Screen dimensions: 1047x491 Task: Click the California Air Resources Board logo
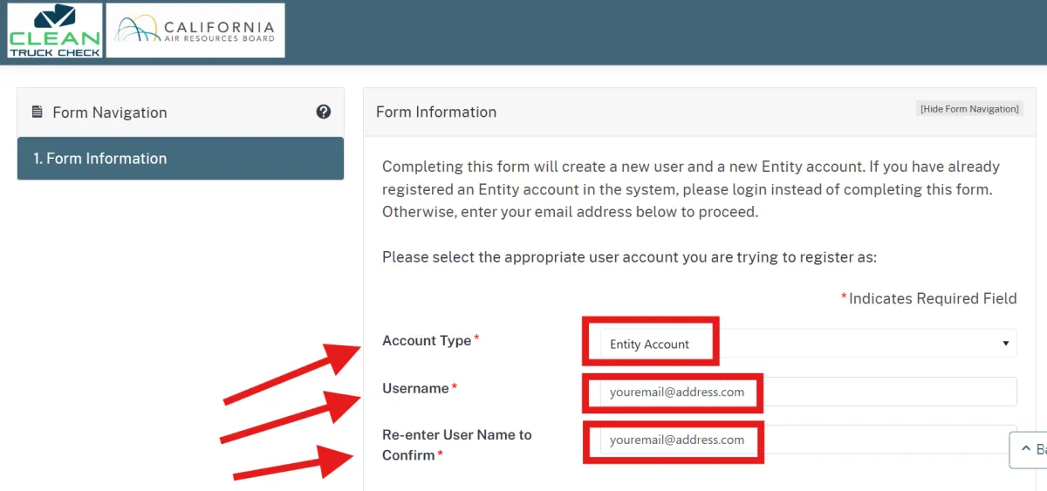click(x=195, y=31)
